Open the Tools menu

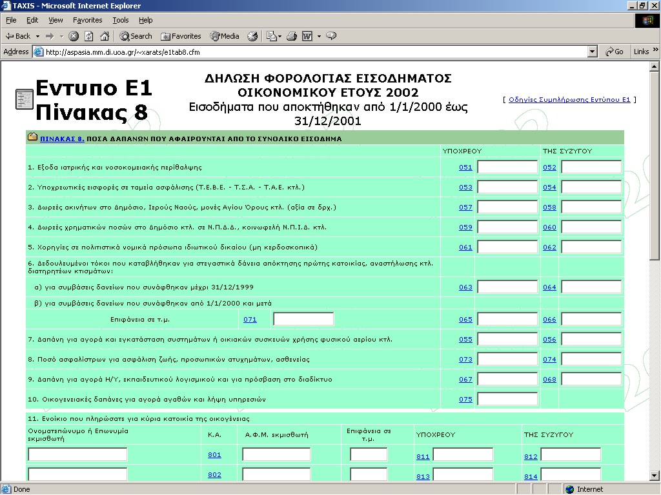120,20
